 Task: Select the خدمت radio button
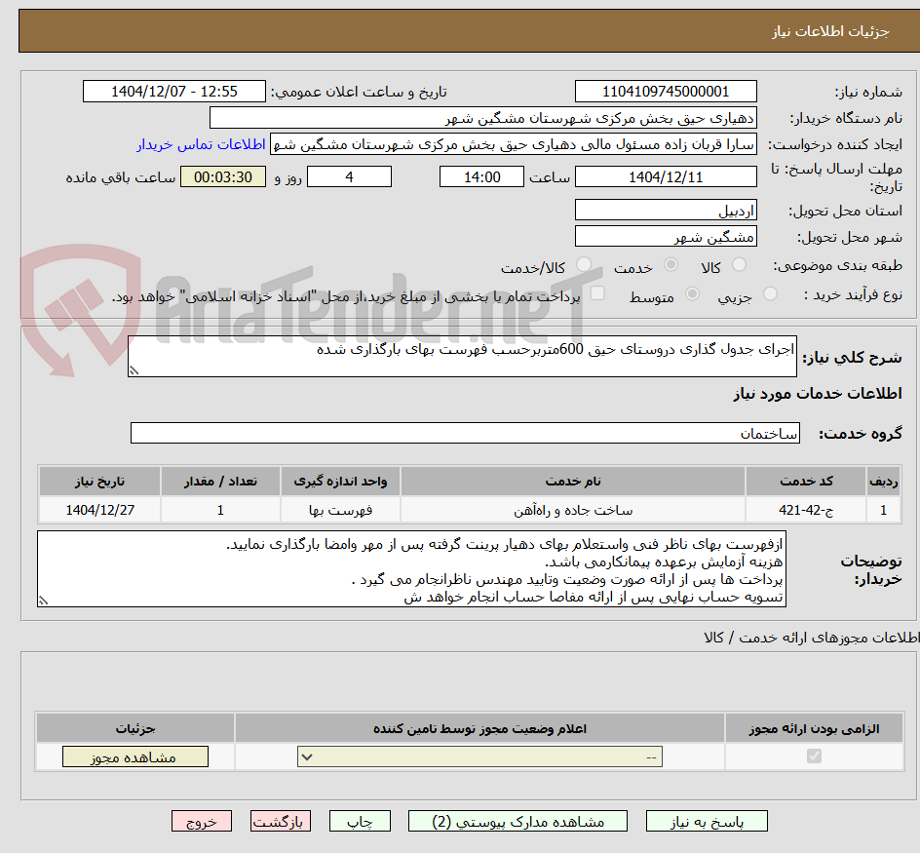click(x=671, y=265)
